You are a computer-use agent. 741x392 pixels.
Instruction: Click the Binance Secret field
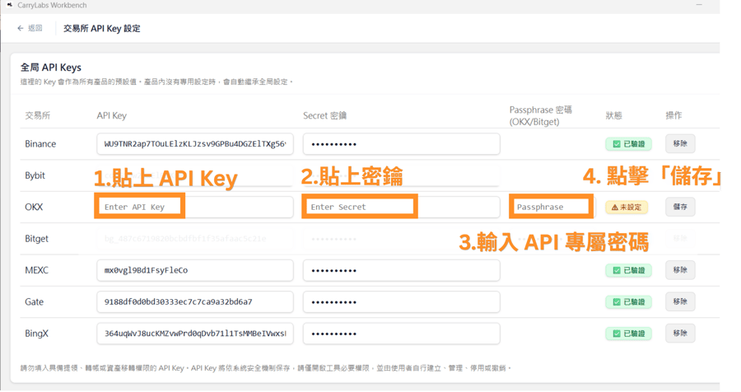point(401,144)
